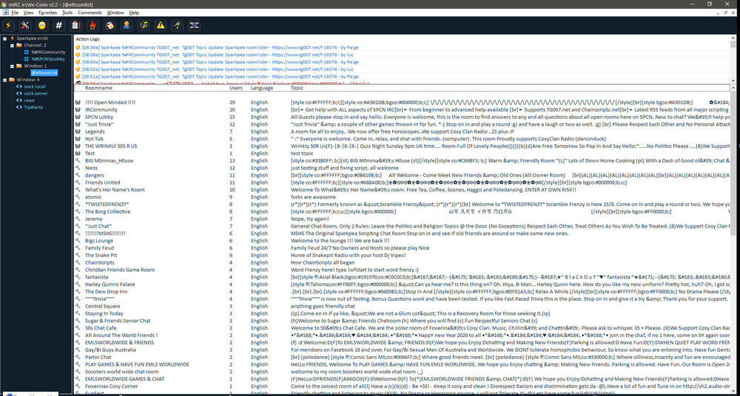740x396 pixels.
Task: Click the yellow warning triangle toolbar icon
Action: [161, 25]
